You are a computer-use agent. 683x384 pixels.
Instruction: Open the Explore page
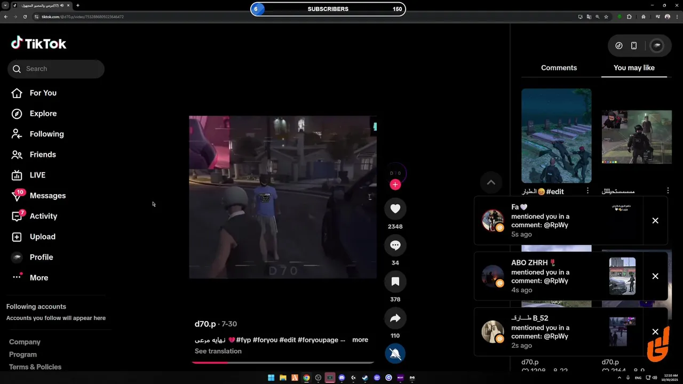(x=43, y=114)
